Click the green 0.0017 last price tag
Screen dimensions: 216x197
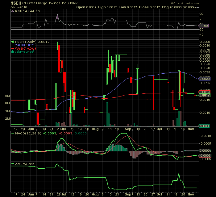[205, 95]
